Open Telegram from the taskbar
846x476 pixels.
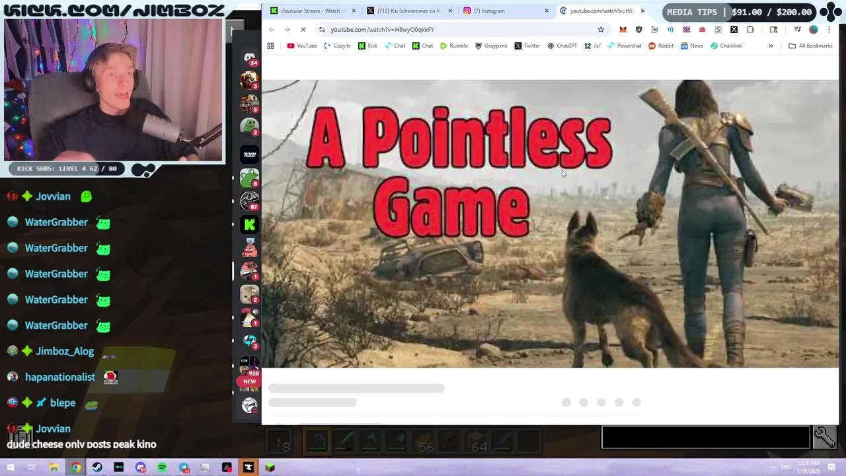(184, 467)
